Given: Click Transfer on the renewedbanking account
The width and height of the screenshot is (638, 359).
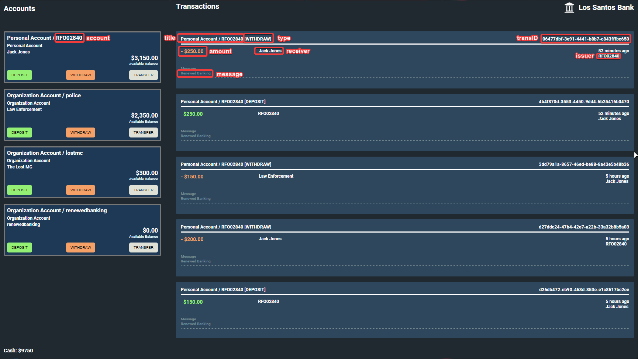Looking at the screenshot, I should coord(144,247).
